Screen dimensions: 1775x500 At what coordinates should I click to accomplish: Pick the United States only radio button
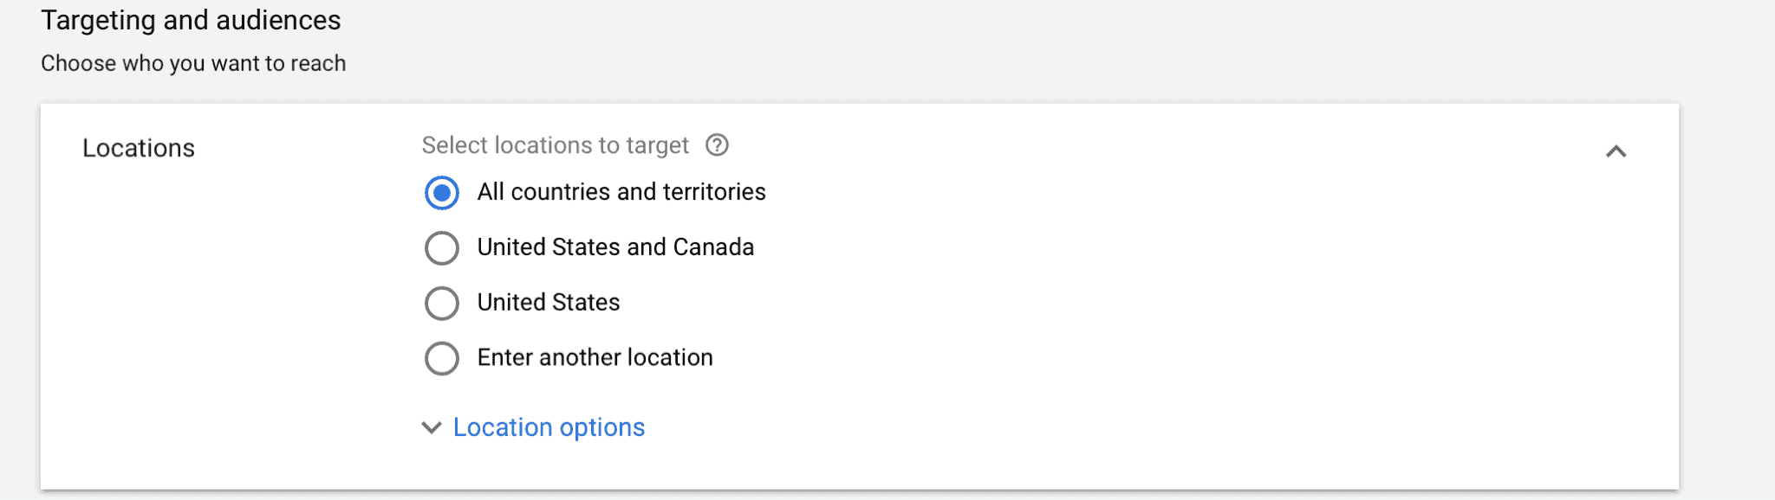tap(442, 304)
